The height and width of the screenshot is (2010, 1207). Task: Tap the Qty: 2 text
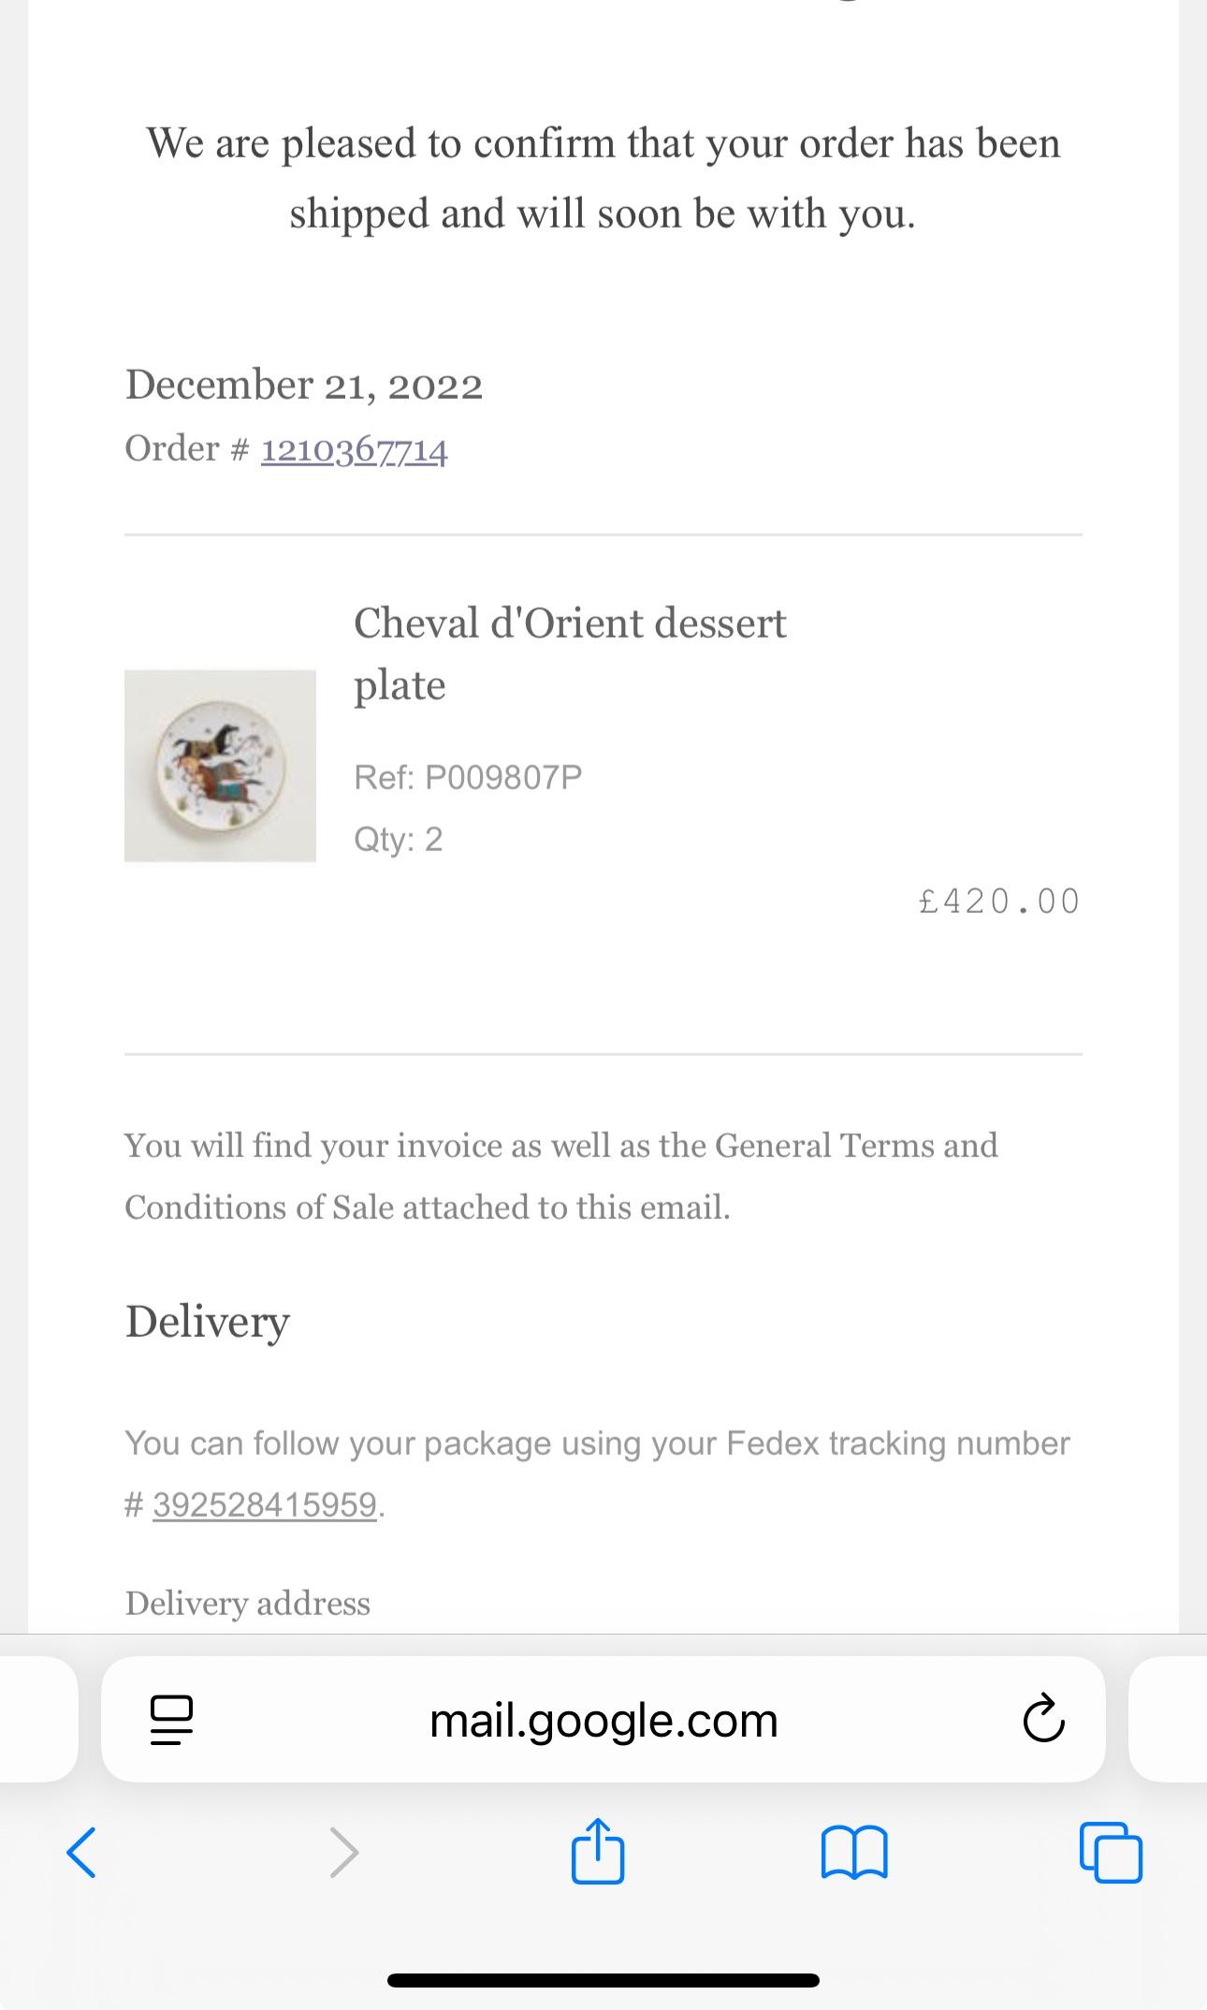coord(398,839)
